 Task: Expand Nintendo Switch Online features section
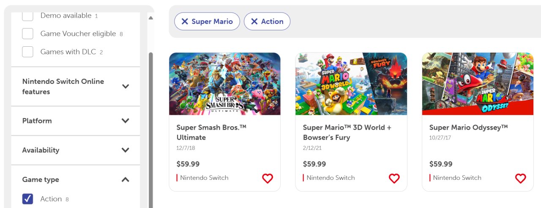(x=125, y=86)
